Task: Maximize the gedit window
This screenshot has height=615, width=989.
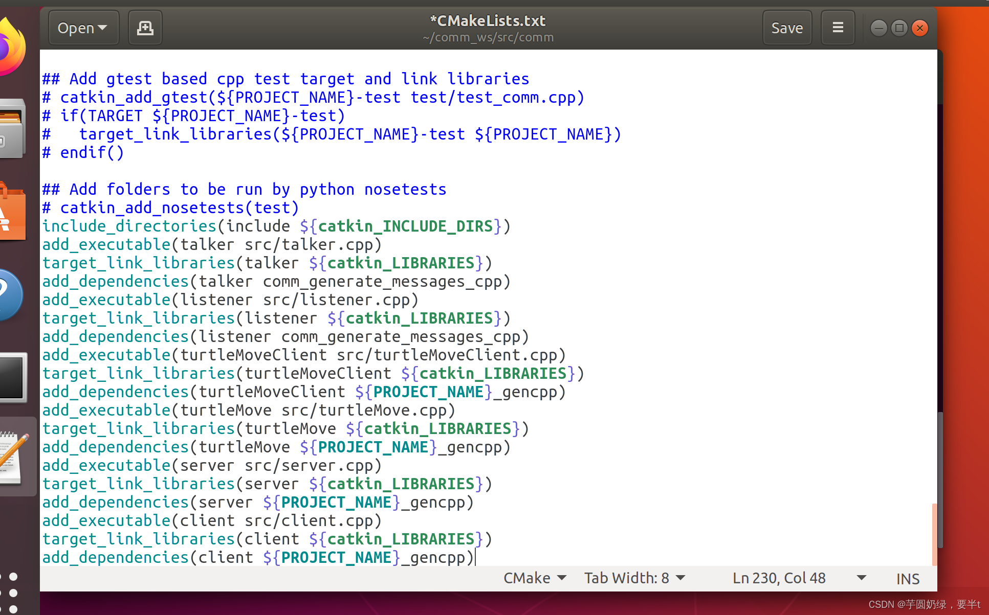Action: (899, 28)
